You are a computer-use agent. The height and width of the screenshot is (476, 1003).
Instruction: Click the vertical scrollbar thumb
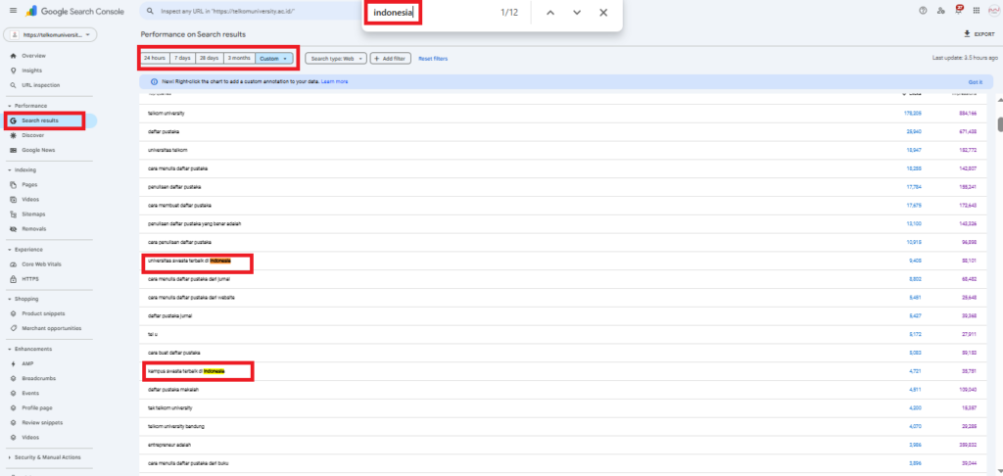coord(999,124)
